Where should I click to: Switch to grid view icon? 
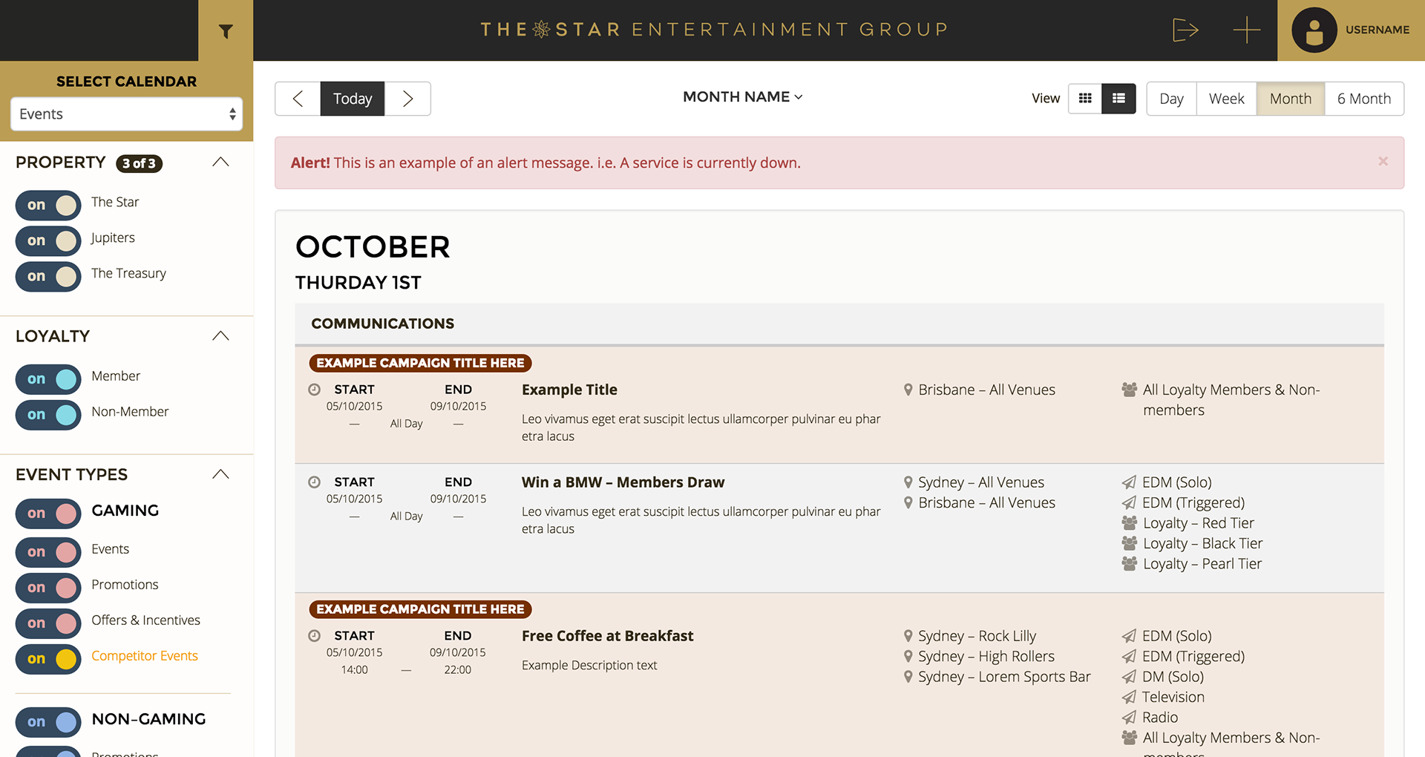pos(1085,98)
